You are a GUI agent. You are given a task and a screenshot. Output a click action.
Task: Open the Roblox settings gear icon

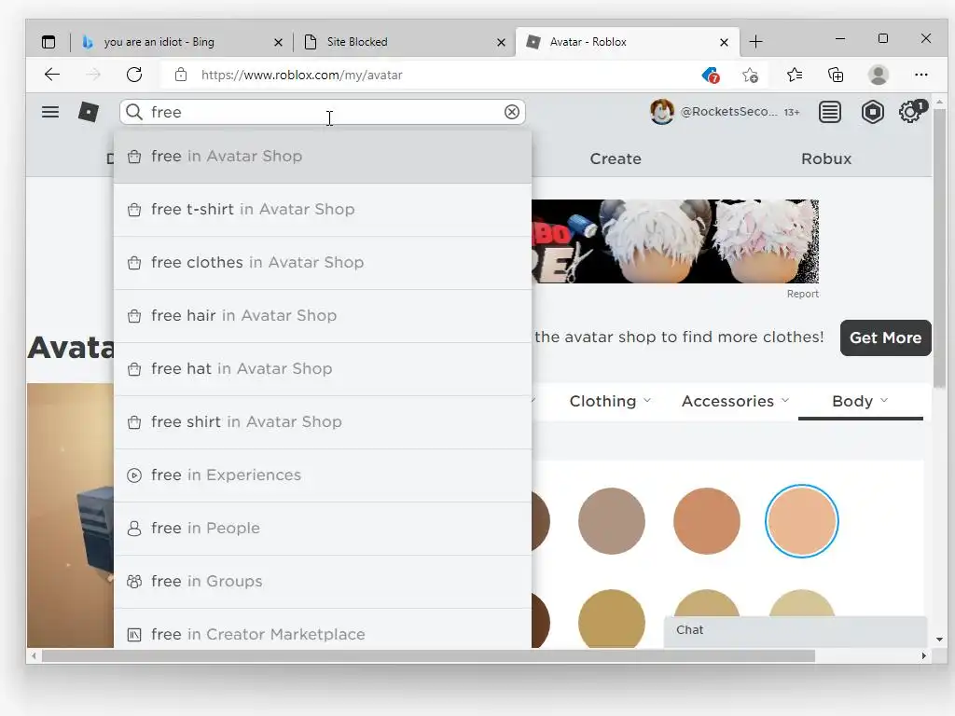[911, 112]
